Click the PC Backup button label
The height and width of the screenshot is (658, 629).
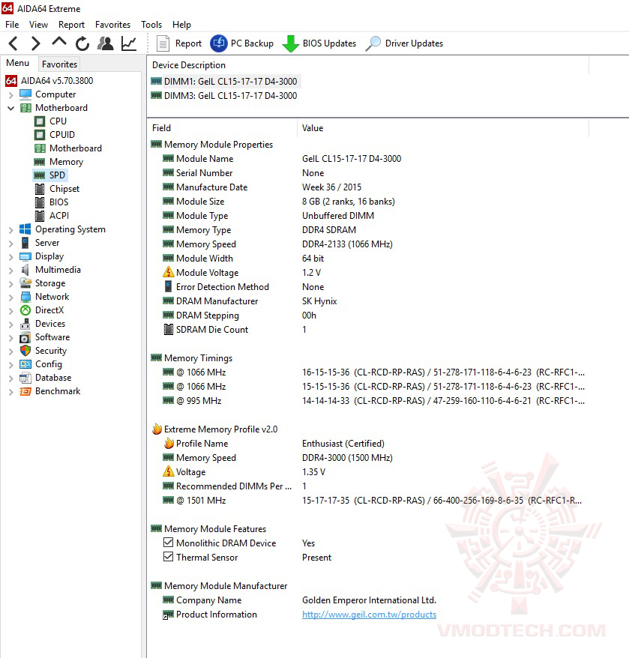(252, 43)
